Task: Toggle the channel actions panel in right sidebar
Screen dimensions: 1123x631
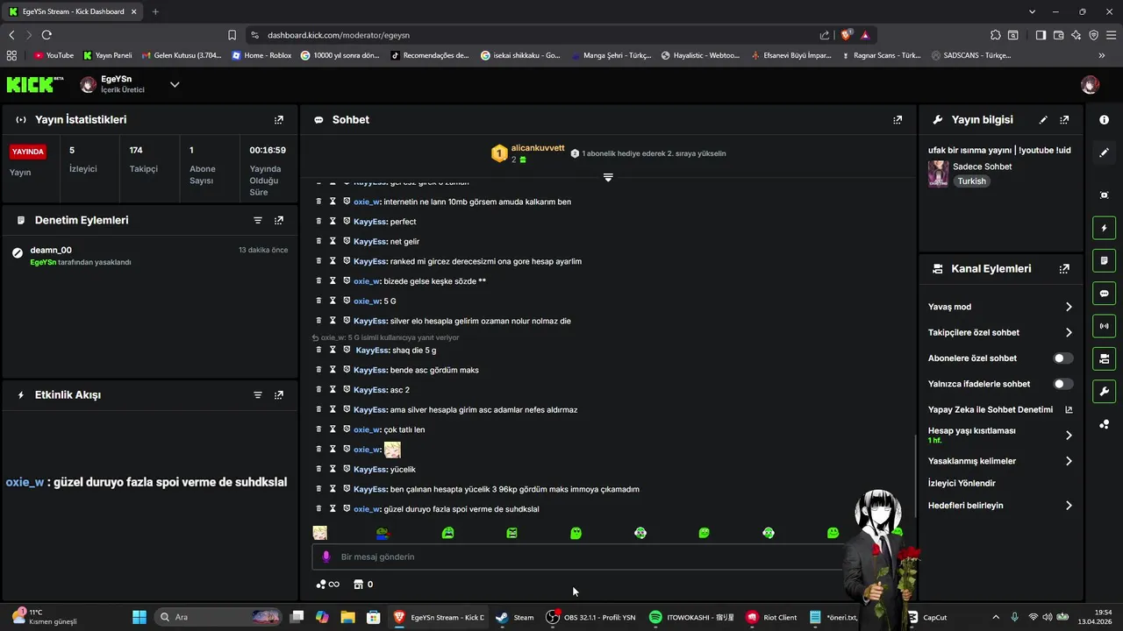Action: coord(1104,358)
